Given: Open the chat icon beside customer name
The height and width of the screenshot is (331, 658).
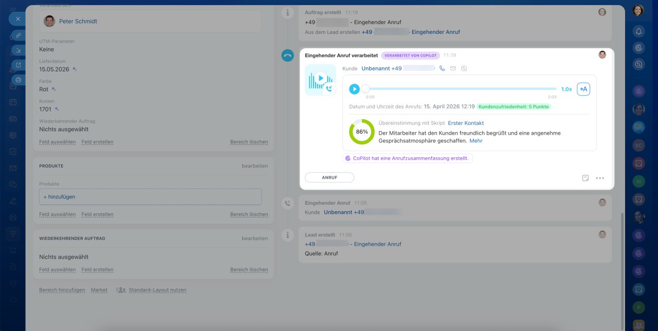Looking at the screenshot, I should 464,68.
